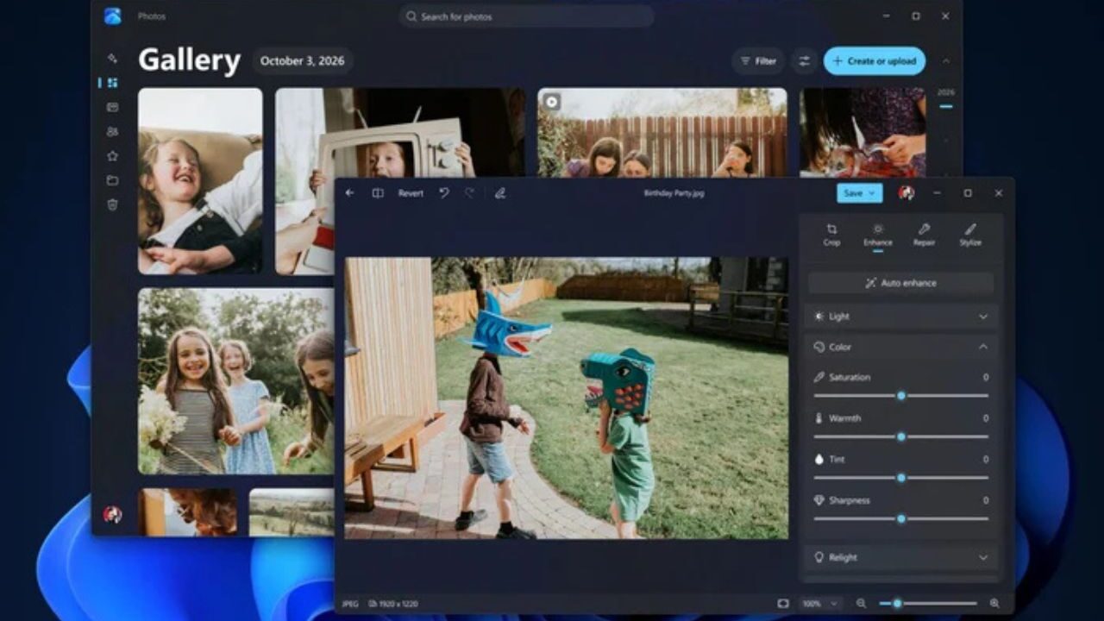Select the Enhance tab
Image resolution: width=1104 pixels, height=621 pixels.
[878, 235]
